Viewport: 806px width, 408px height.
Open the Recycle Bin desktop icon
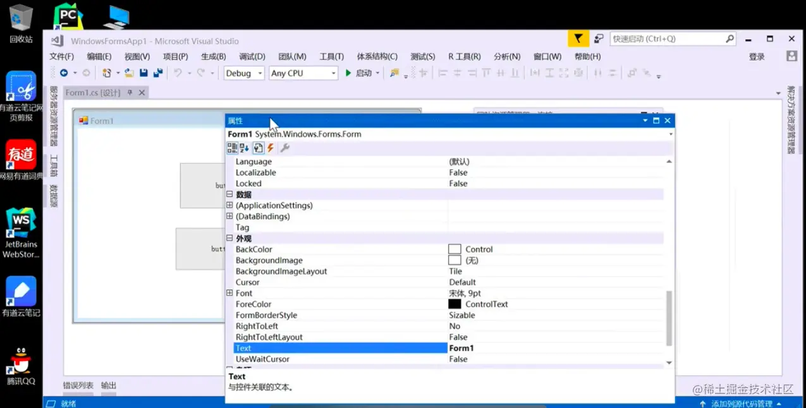tap(21, 23)
